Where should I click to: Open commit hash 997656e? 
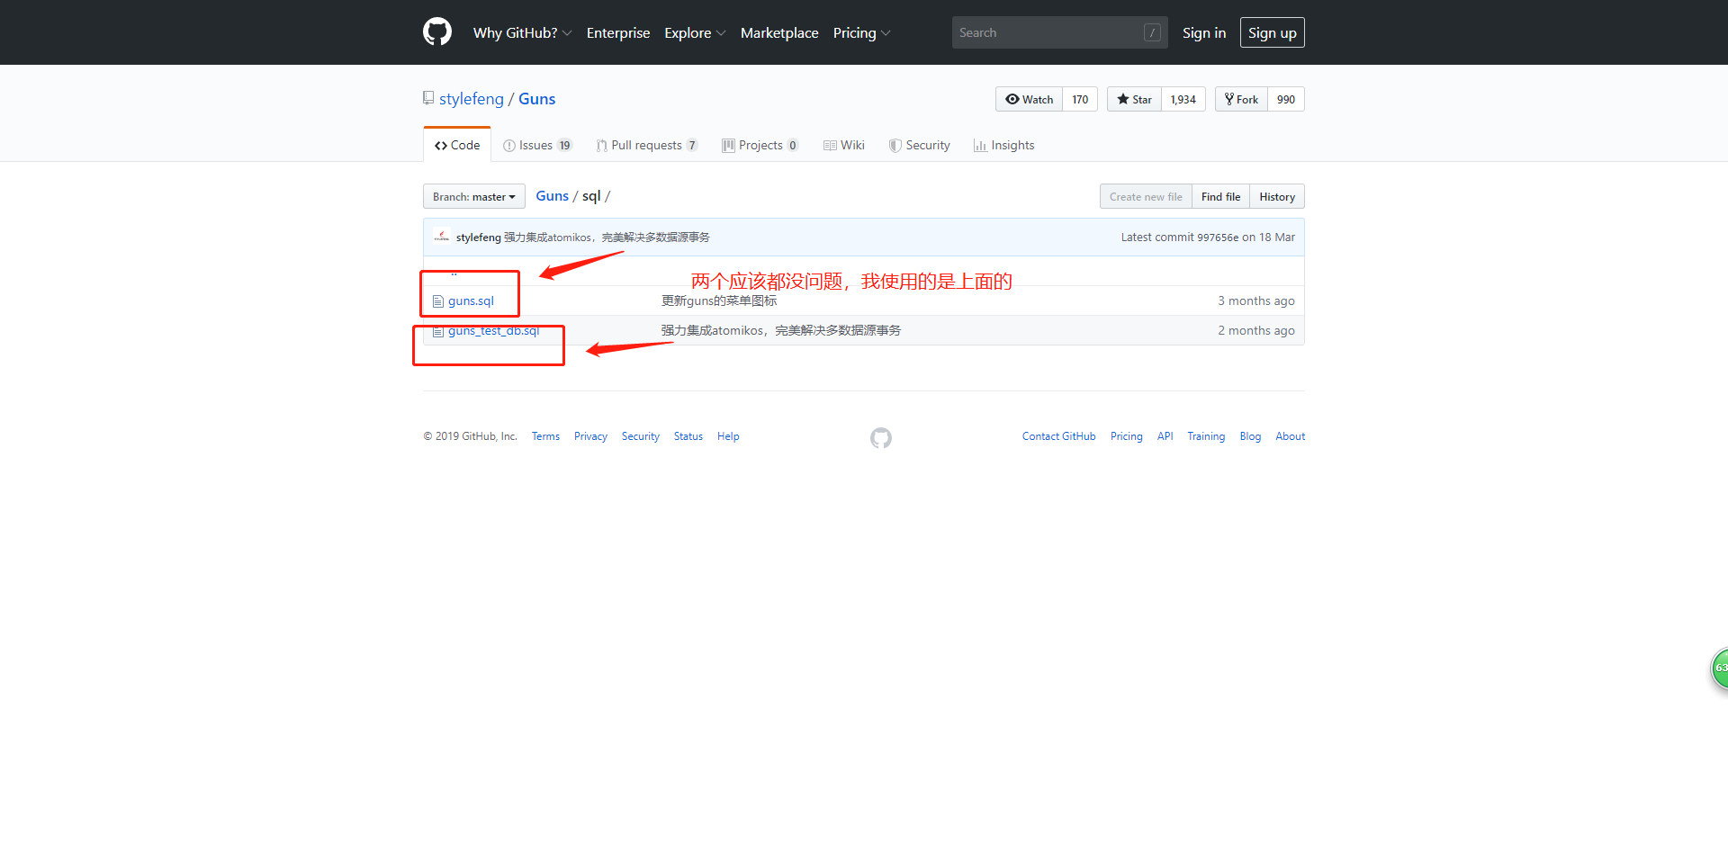point(1218,238)
